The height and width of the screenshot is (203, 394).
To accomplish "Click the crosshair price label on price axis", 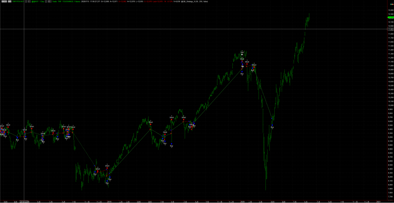I will 390,29.
